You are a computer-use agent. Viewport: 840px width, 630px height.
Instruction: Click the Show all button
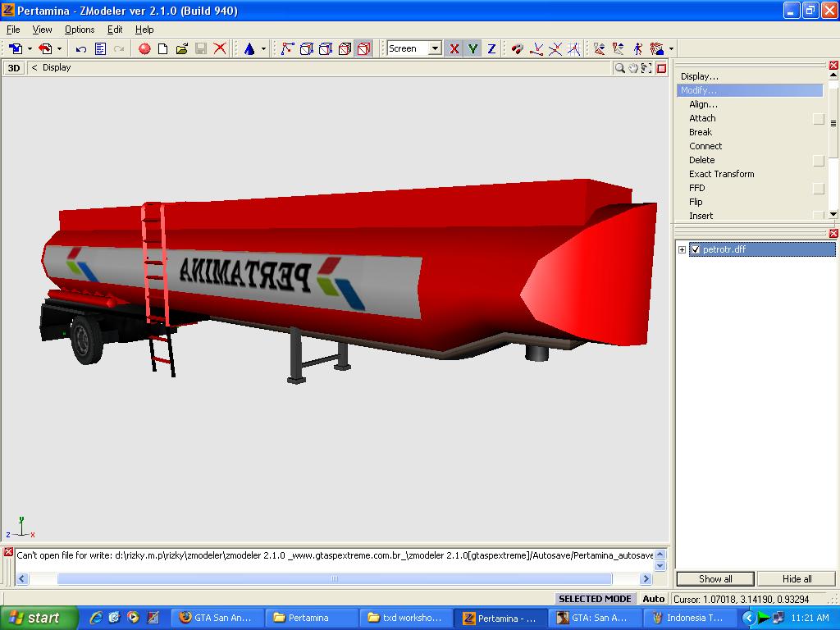coord(715,578)
